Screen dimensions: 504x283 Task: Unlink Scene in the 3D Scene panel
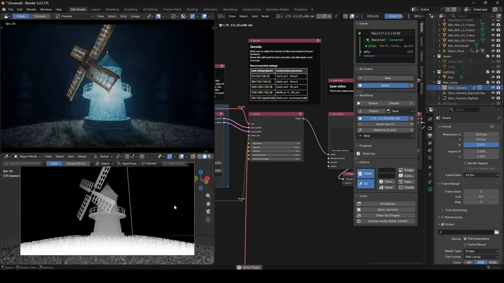(412, 85)
